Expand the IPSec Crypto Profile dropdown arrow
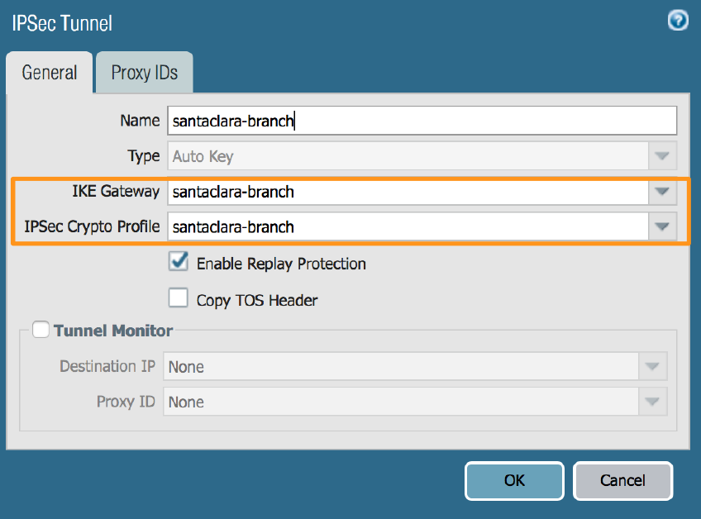The width and height of the screenshot is (701, 519). (x=661, y=226)
